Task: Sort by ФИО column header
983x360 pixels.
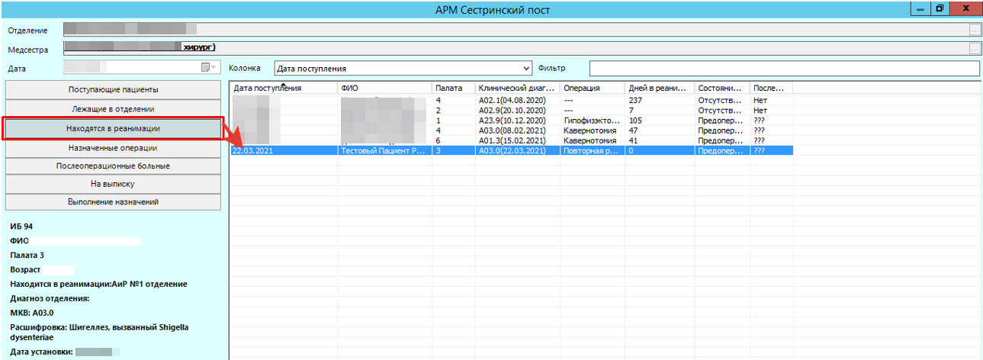Action: (x=385, y=88)
